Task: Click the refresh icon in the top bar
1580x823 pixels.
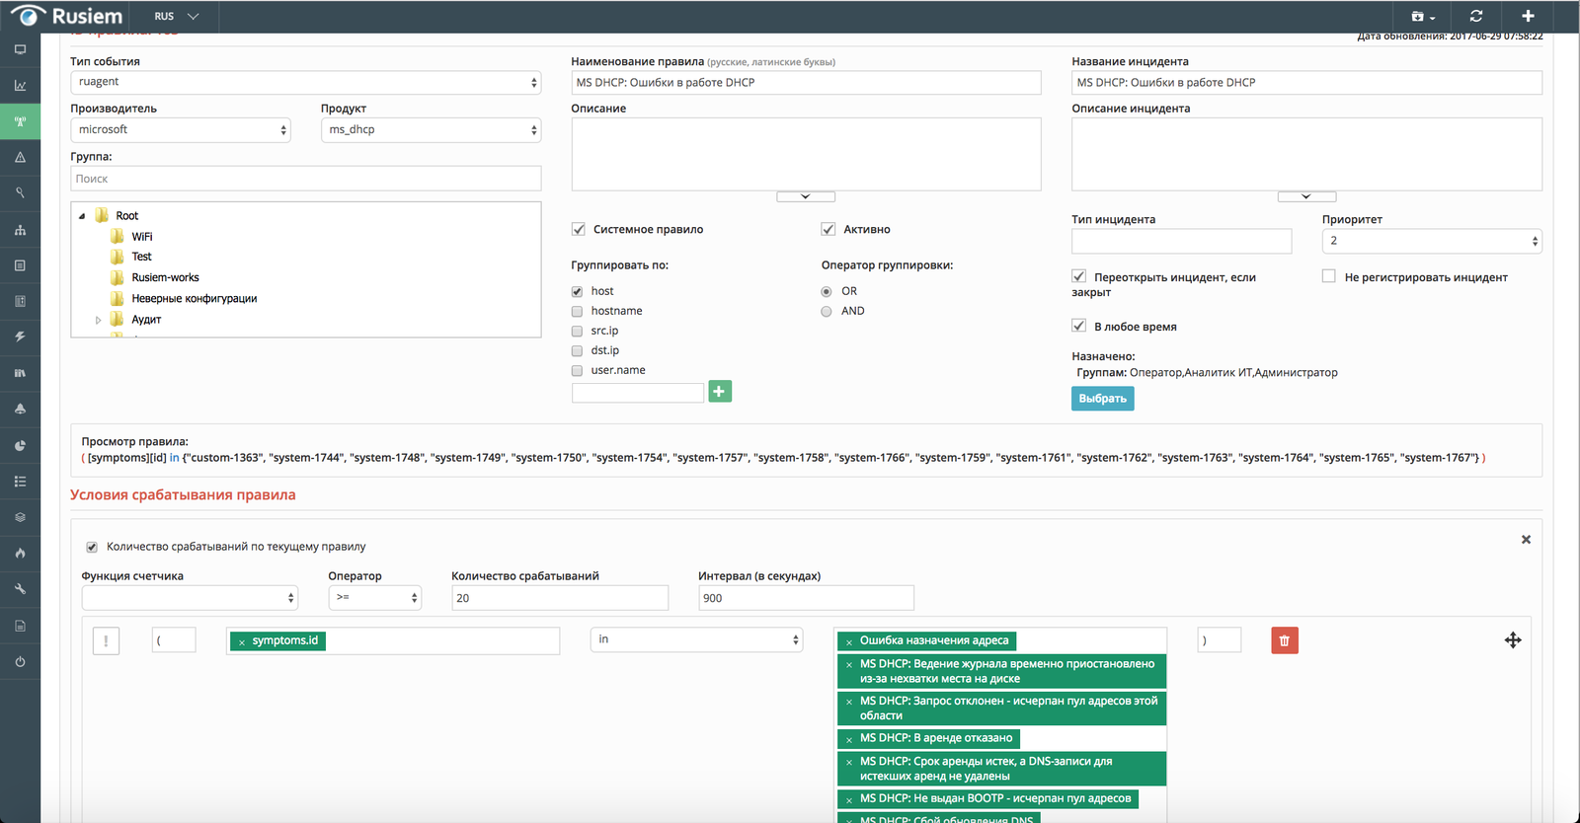Action: tap(1476, 16)
